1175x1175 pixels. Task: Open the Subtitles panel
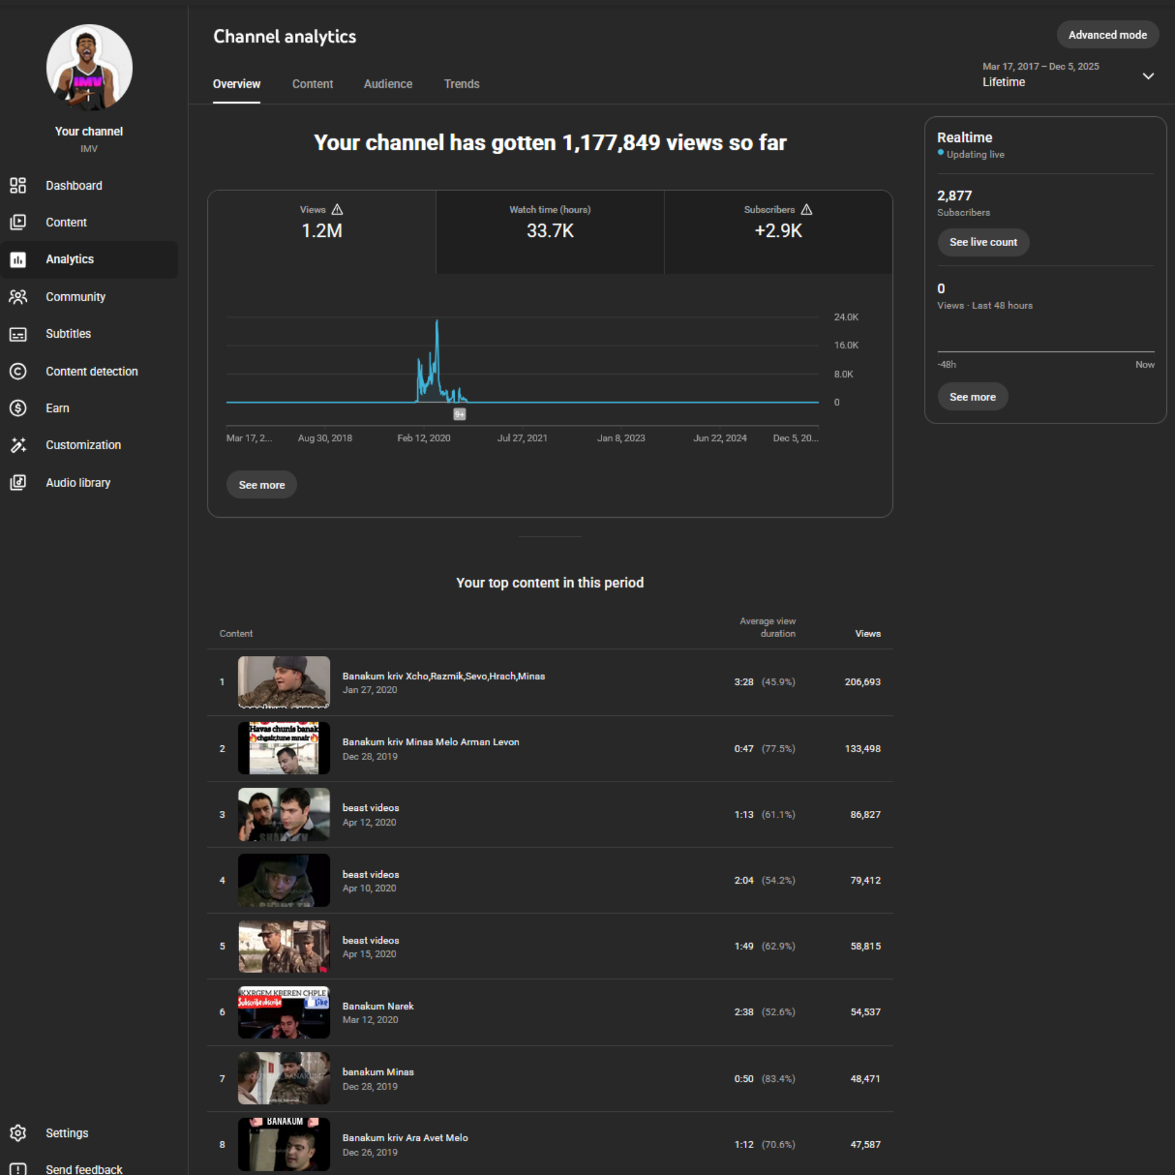(x=68, y=334)
